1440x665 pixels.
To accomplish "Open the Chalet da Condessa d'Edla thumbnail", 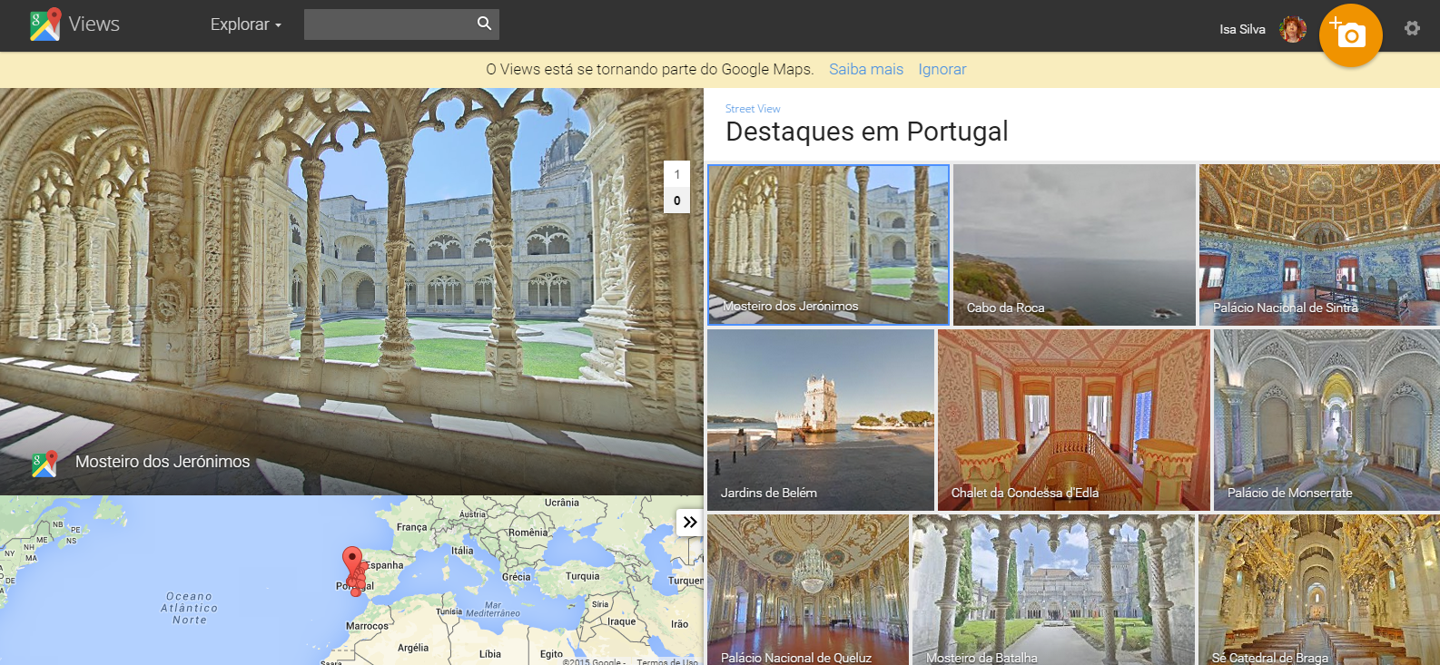I will [x=1074, y=420].
